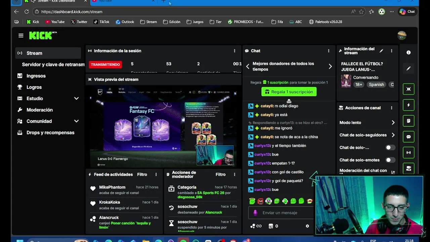Image resolution: width=430 pixels, height=242 pixels.
Task: Click the info icon in right sidebar
Action: click(408, 52)
